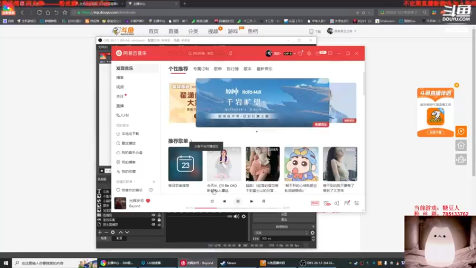Switch to the 歌单 tab
Image resolution: width=476 pixels, height=268 pixels.
coord(218,69)
